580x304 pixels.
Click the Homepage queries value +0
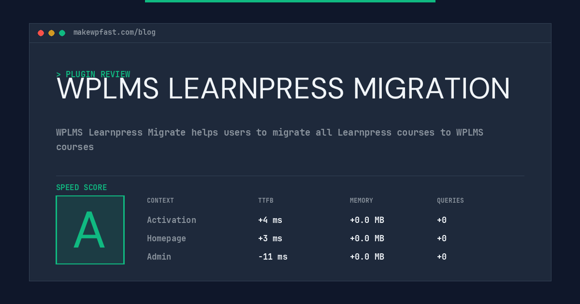pos(442,238)
